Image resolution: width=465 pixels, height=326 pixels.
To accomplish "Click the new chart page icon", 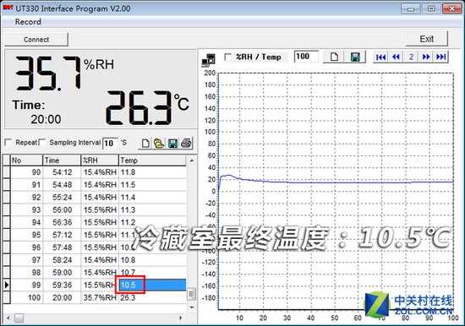I will pyautogui.click(x=334, y=57).
